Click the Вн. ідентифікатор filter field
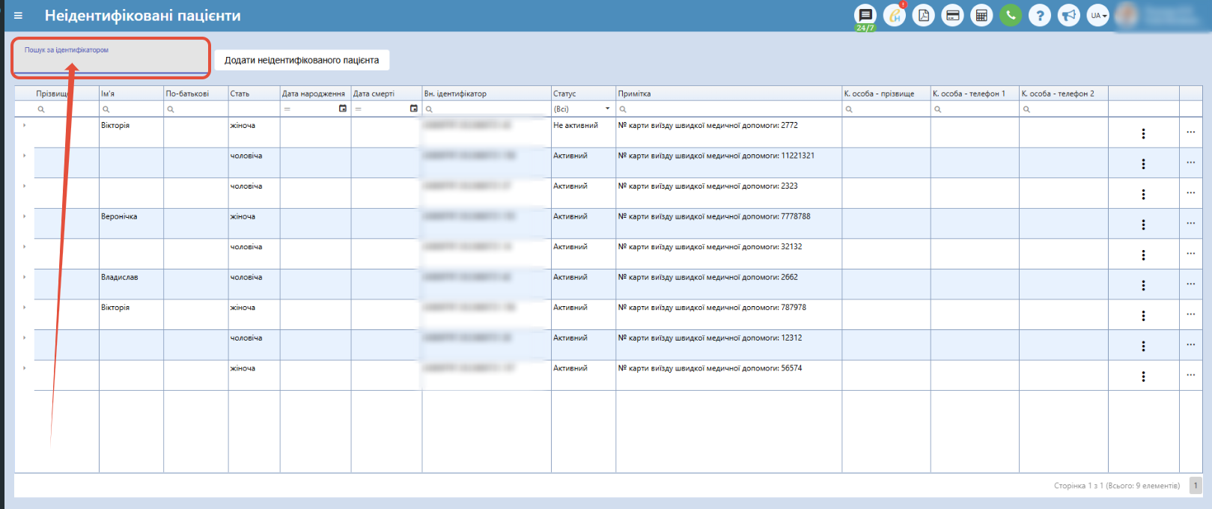The width and height of the screenshot is (1212, 509). [x=487, y=109]
